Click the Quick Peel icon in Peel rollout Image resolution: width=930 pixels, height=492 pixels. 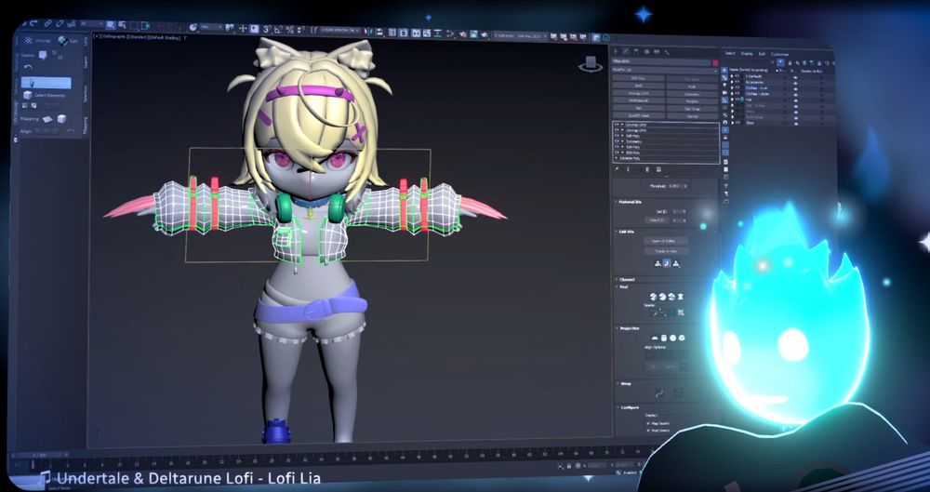(653, 297)
